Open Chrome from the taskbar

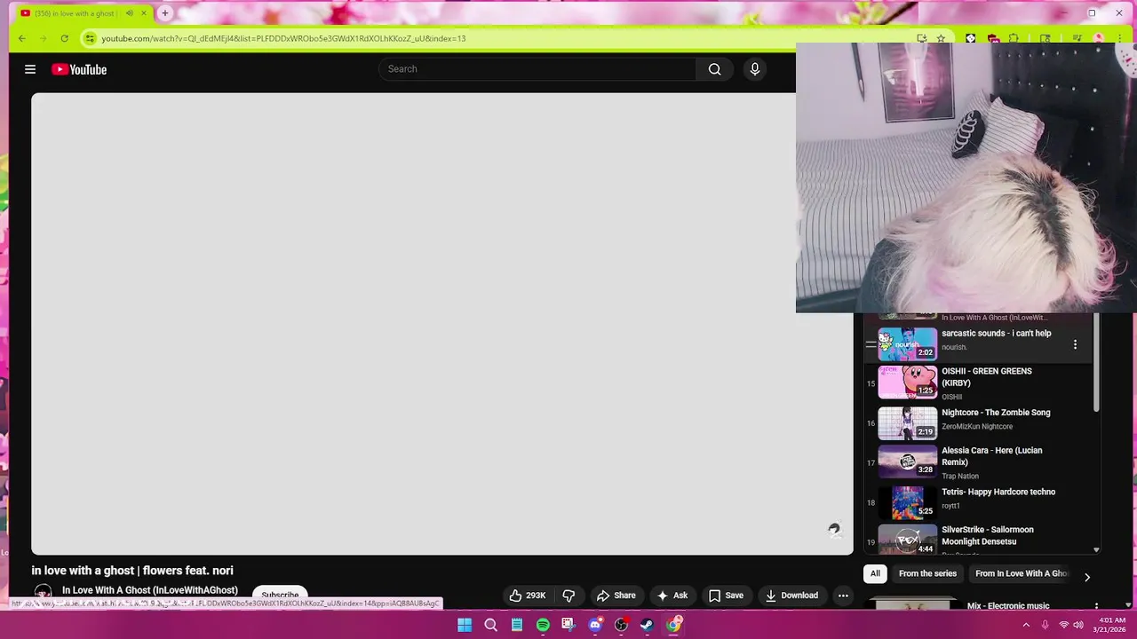point(673,625)
